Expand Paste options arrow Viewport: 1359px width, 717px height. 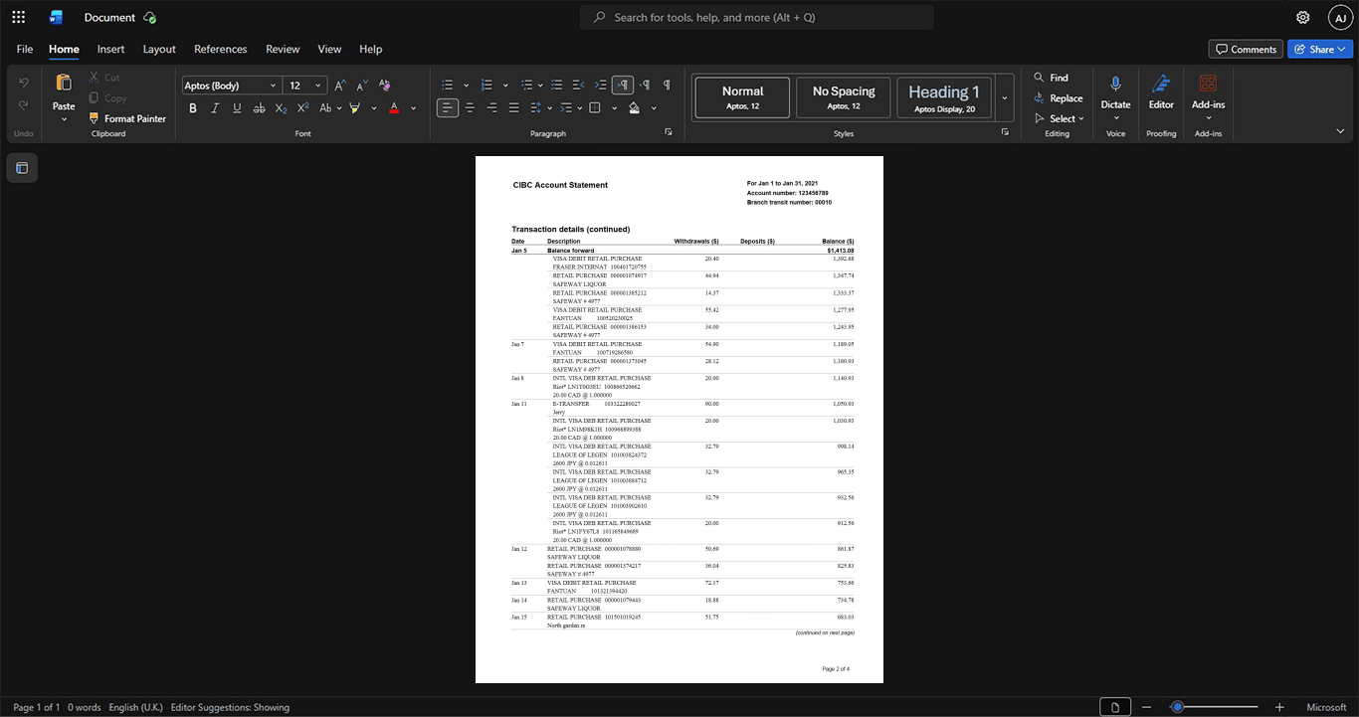64,119
